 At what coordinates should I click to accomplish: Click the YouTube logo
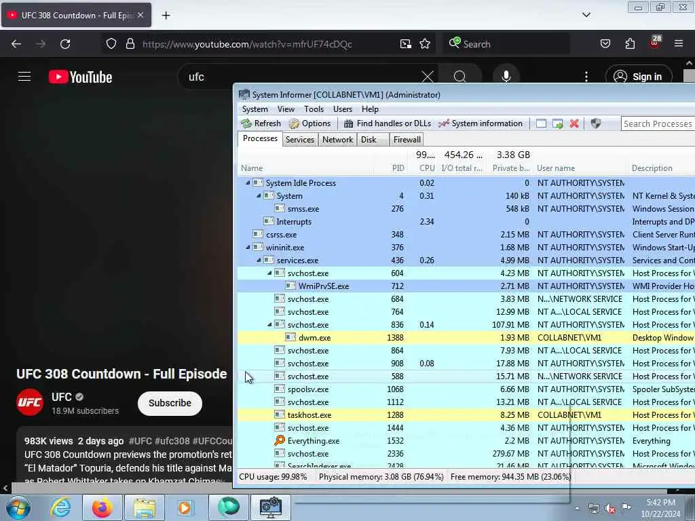(80, 77)
